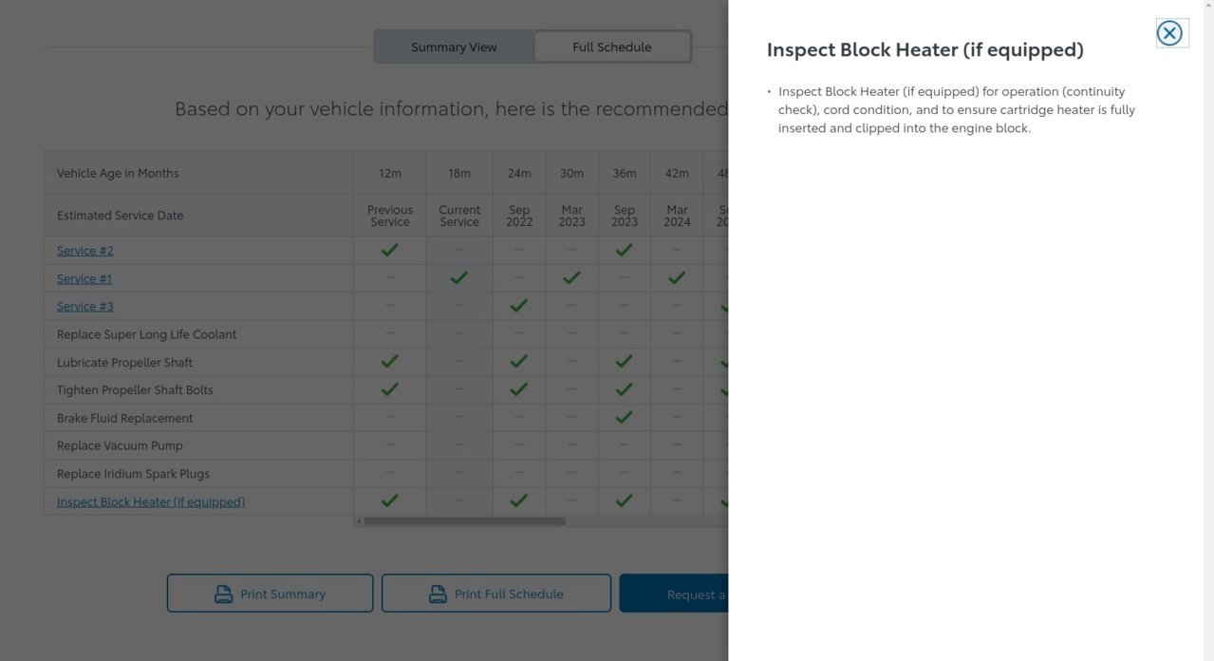
Task: Click the printer icon in Print Summary
Action: tap(223, 595)
